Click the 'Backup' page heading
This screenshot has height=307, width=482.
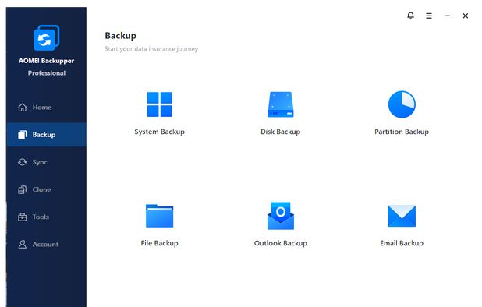pyautogui.click(x=120, y=36)
